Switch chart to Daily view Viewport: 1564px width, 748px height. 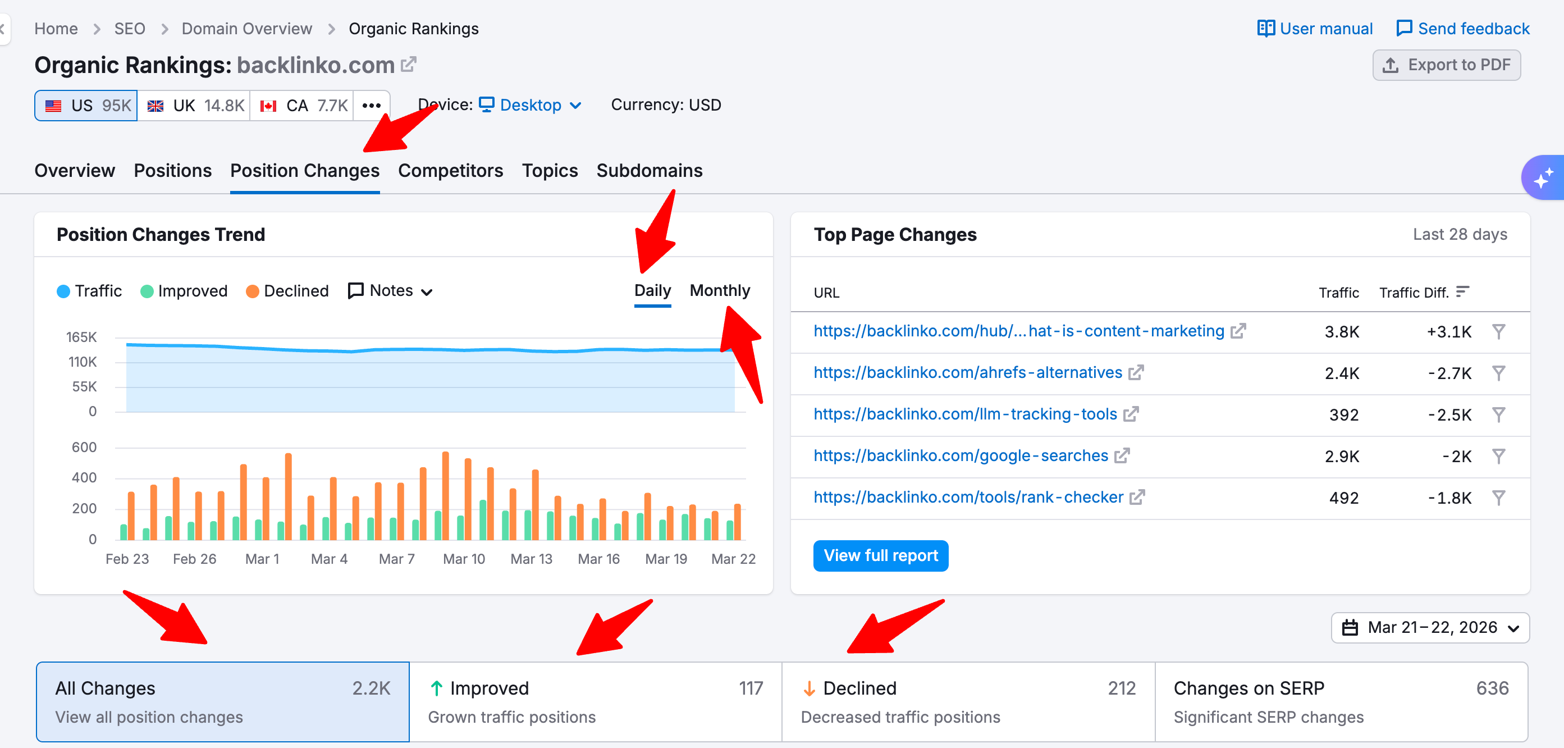(653, 291)
